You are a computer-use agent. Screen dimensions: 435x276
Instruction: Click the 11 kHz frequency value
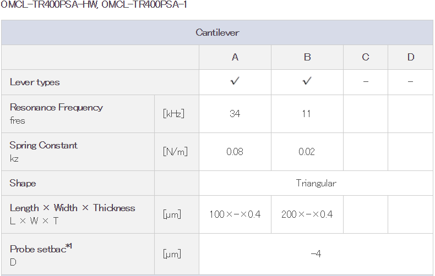point(306,114)
